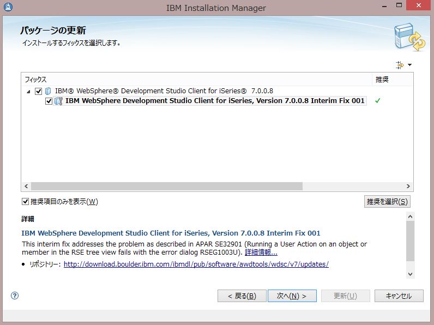Click the 詳細 section label
434x325 pixels.
tap(28, 219)
